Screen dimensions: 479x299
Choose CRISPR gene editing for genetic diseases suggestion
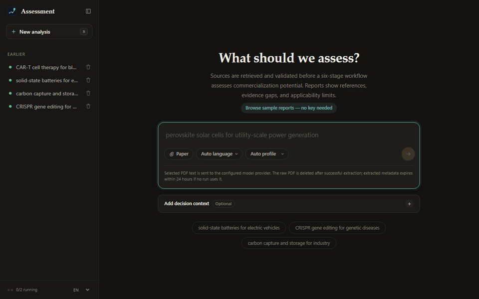coord(337,228)
